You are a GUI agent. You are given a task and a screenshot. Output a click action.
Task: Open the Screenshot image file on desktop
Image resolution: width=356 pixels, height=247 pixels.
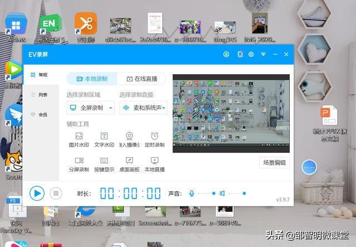coord(155,215)
